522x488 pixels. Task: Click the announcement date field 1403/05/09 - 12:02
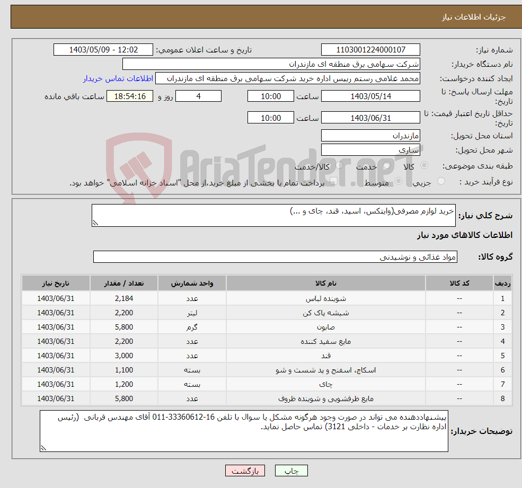(103, 50)
